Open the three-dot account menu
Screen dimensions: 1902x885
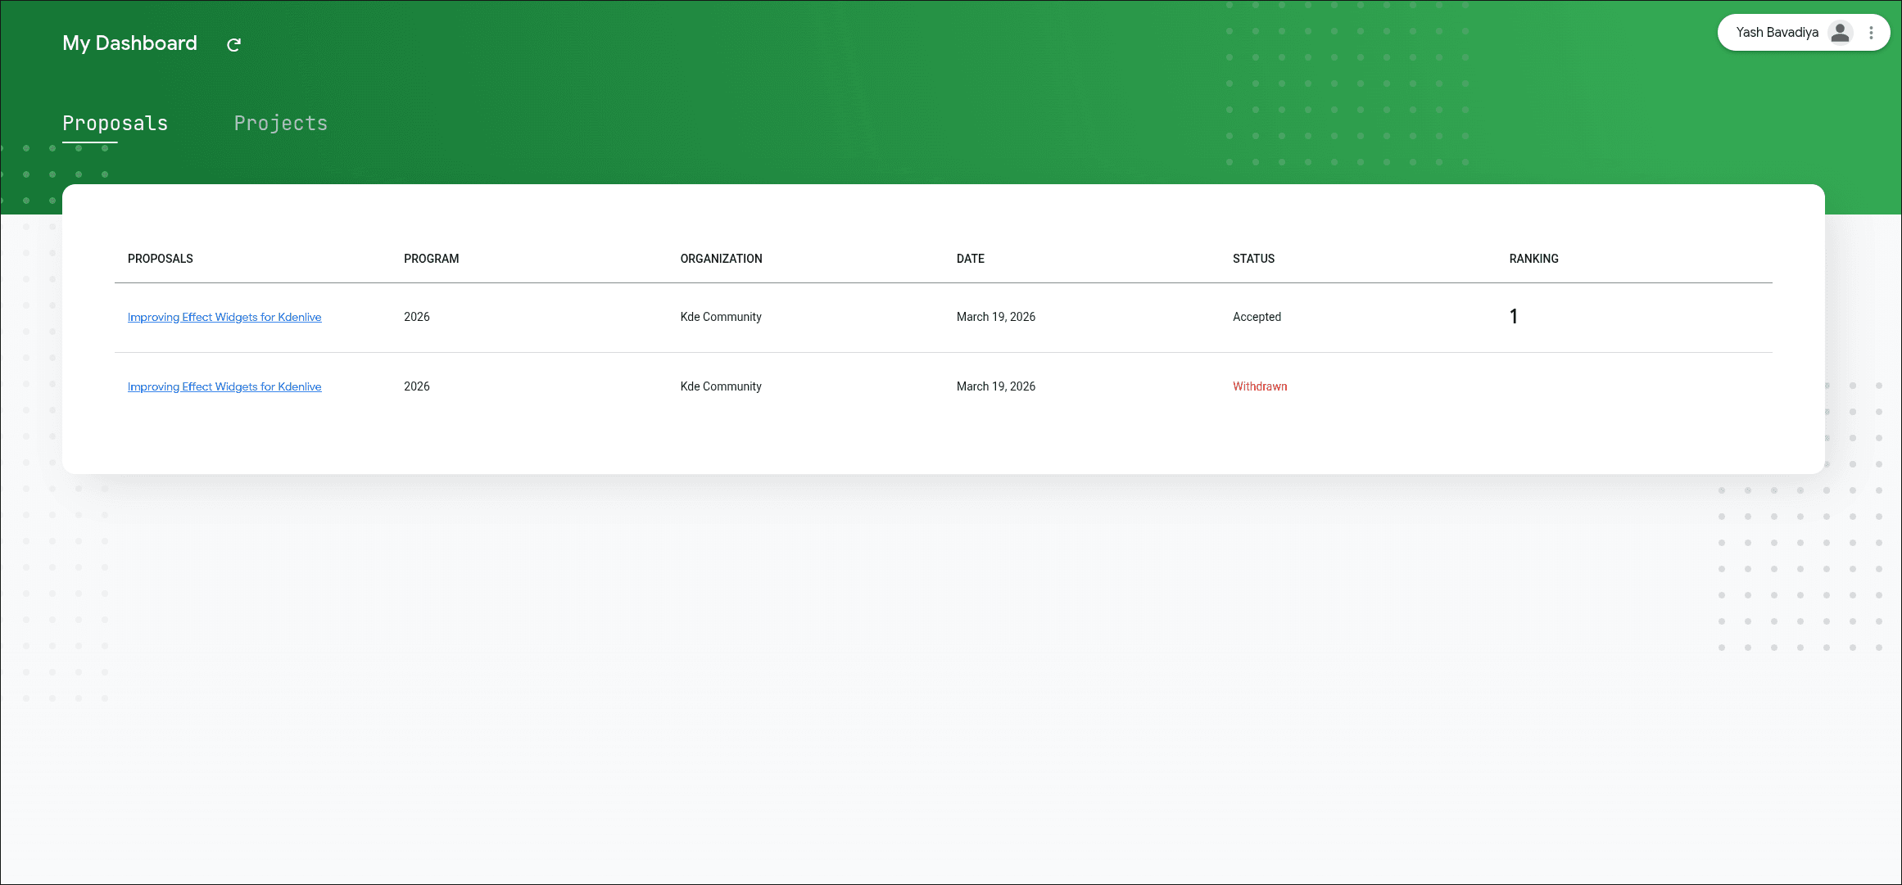point(1871,33)
